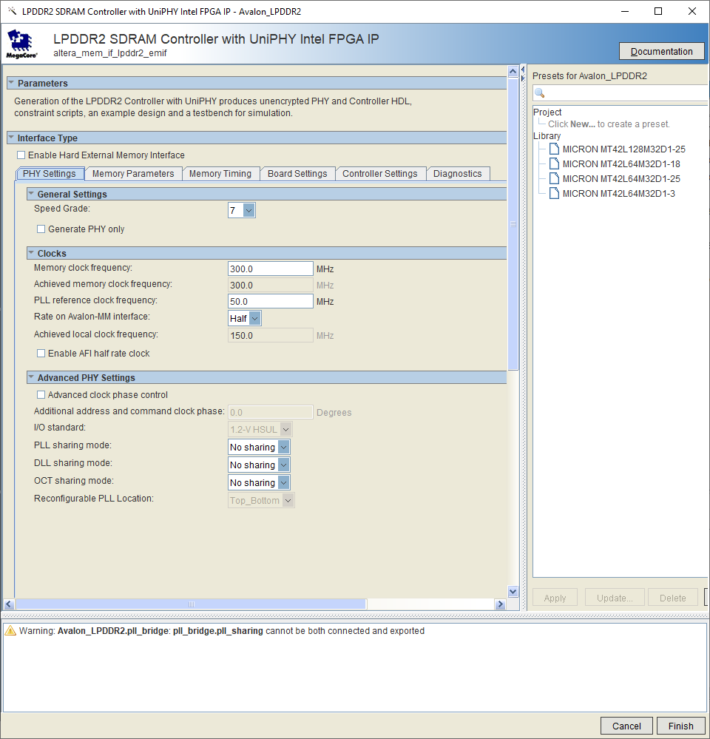
Task: Click the PLL reference clock frequency field
Action: pos(271,301)
